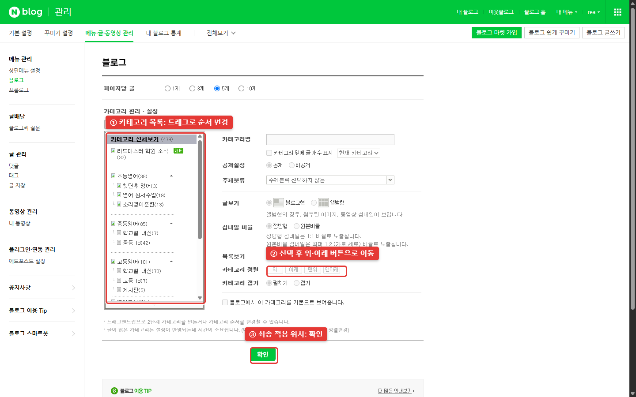Choose the 비공개 visibility option
Image resolution: width=636 pixels, height=397 pixels.
(x=291, y=165)
